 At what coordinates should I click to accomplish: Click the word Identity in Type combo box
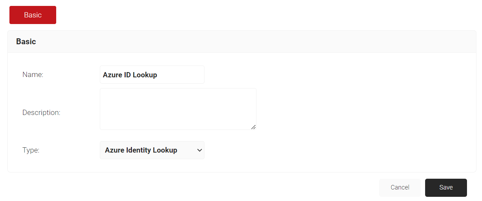click(x=140, y=150)
